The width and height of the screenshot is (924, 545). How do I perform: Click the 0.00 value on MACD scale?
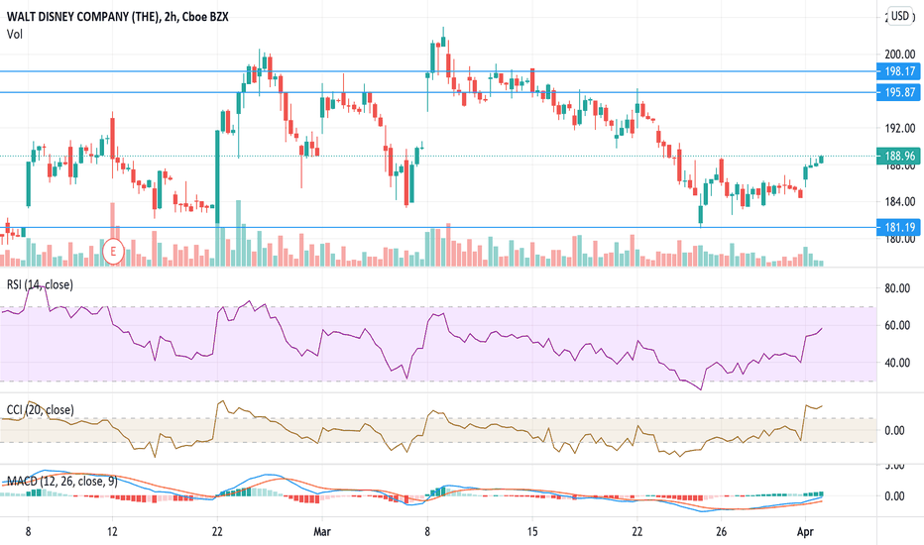point(894,496)
